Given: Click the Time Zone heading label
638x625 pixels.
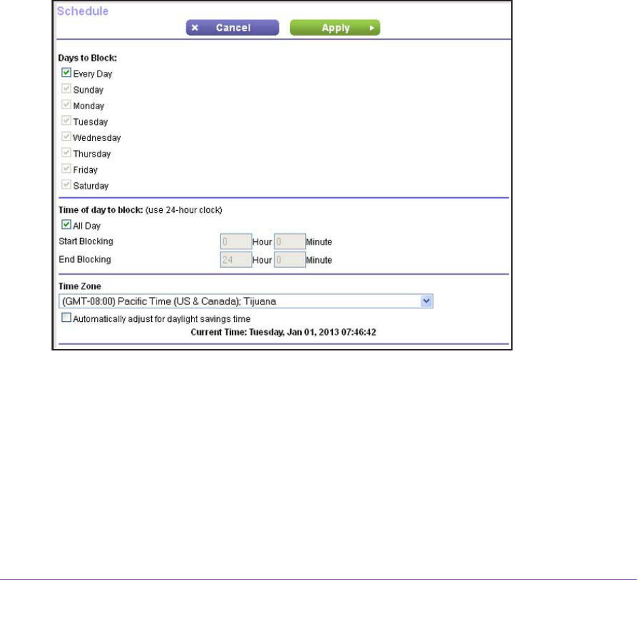Looking at the screenshot, I should click(80, 287).
